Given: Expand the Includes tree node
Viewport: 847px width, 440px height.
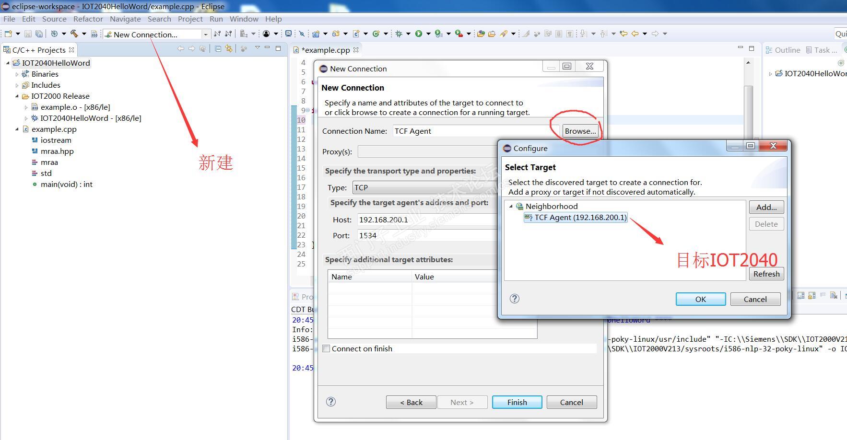Looking at the screenshot, I should point(17,85).
